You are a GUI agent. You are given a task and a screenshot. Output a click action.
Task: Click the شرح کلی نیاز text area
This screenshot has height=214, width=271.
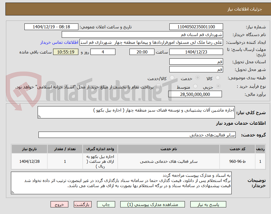[x=136, y=112]
